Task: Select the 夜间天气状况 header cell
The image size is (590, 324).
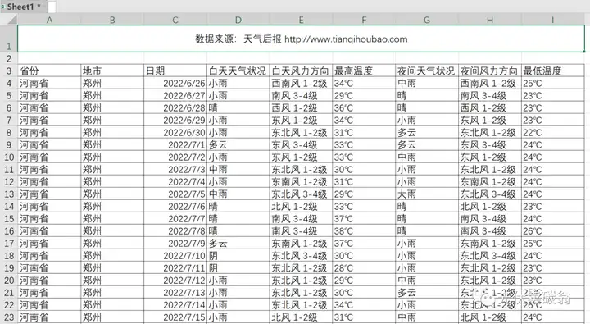Action: [x=427, y=71]
